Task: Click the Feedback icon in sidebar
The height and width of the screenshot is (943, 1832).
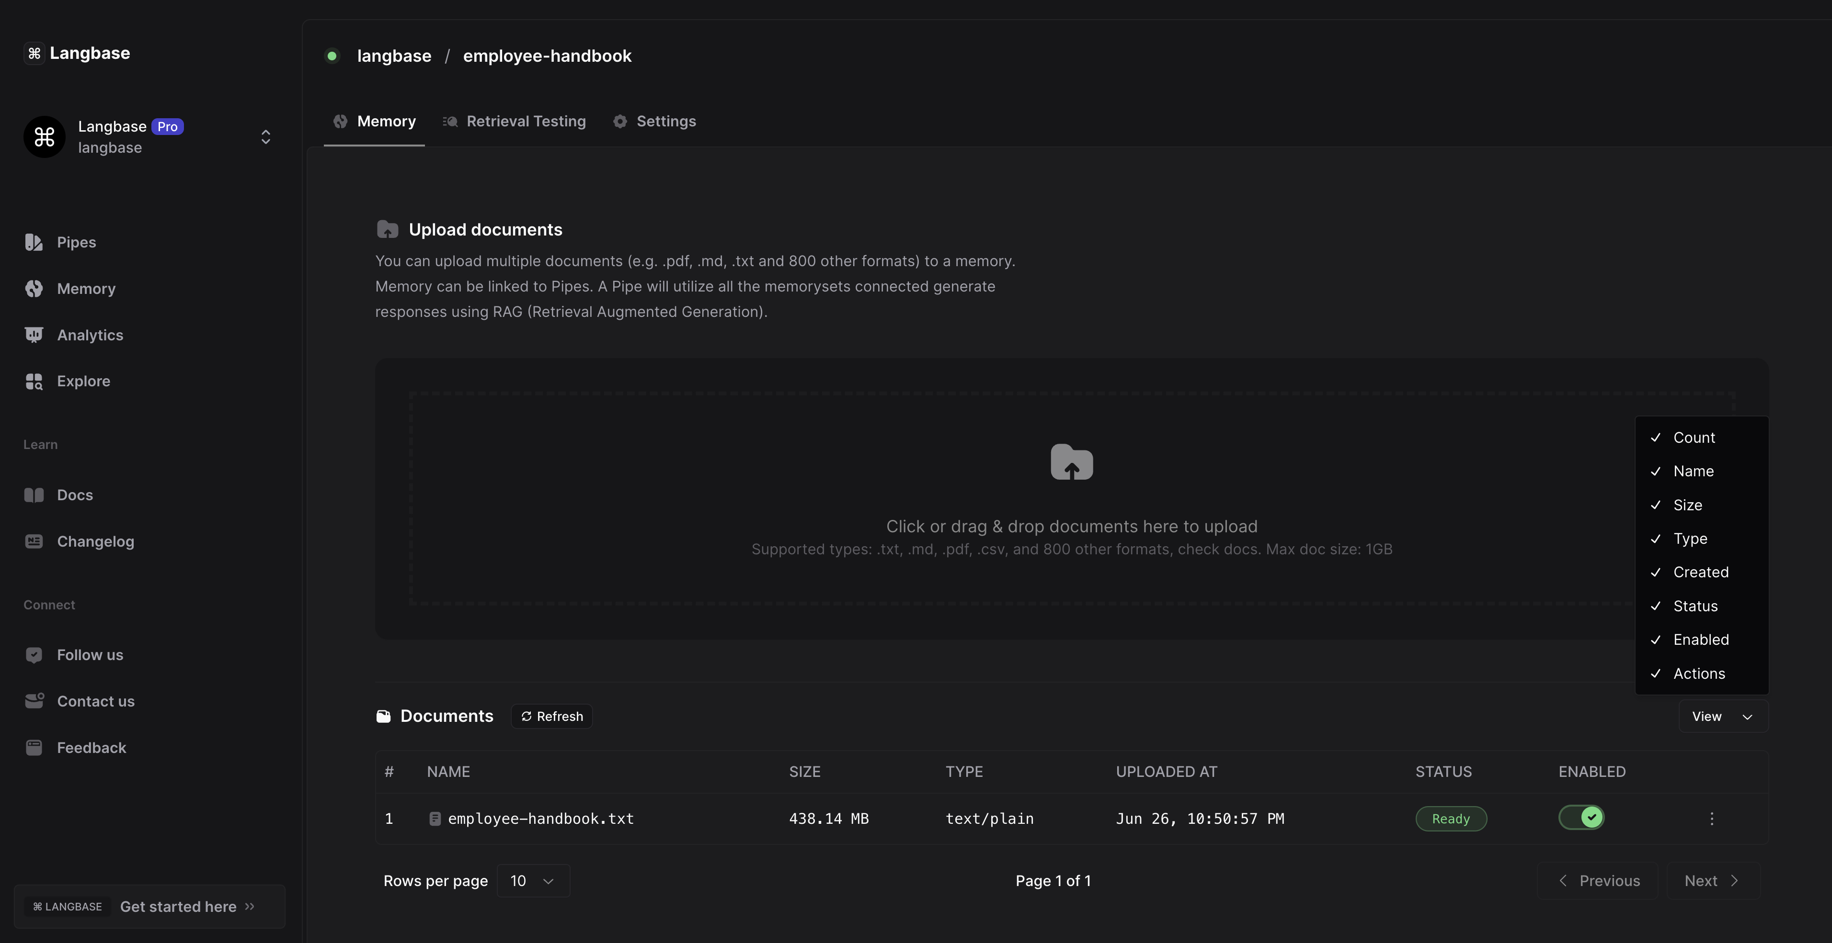Action: [x=34, y=748]
